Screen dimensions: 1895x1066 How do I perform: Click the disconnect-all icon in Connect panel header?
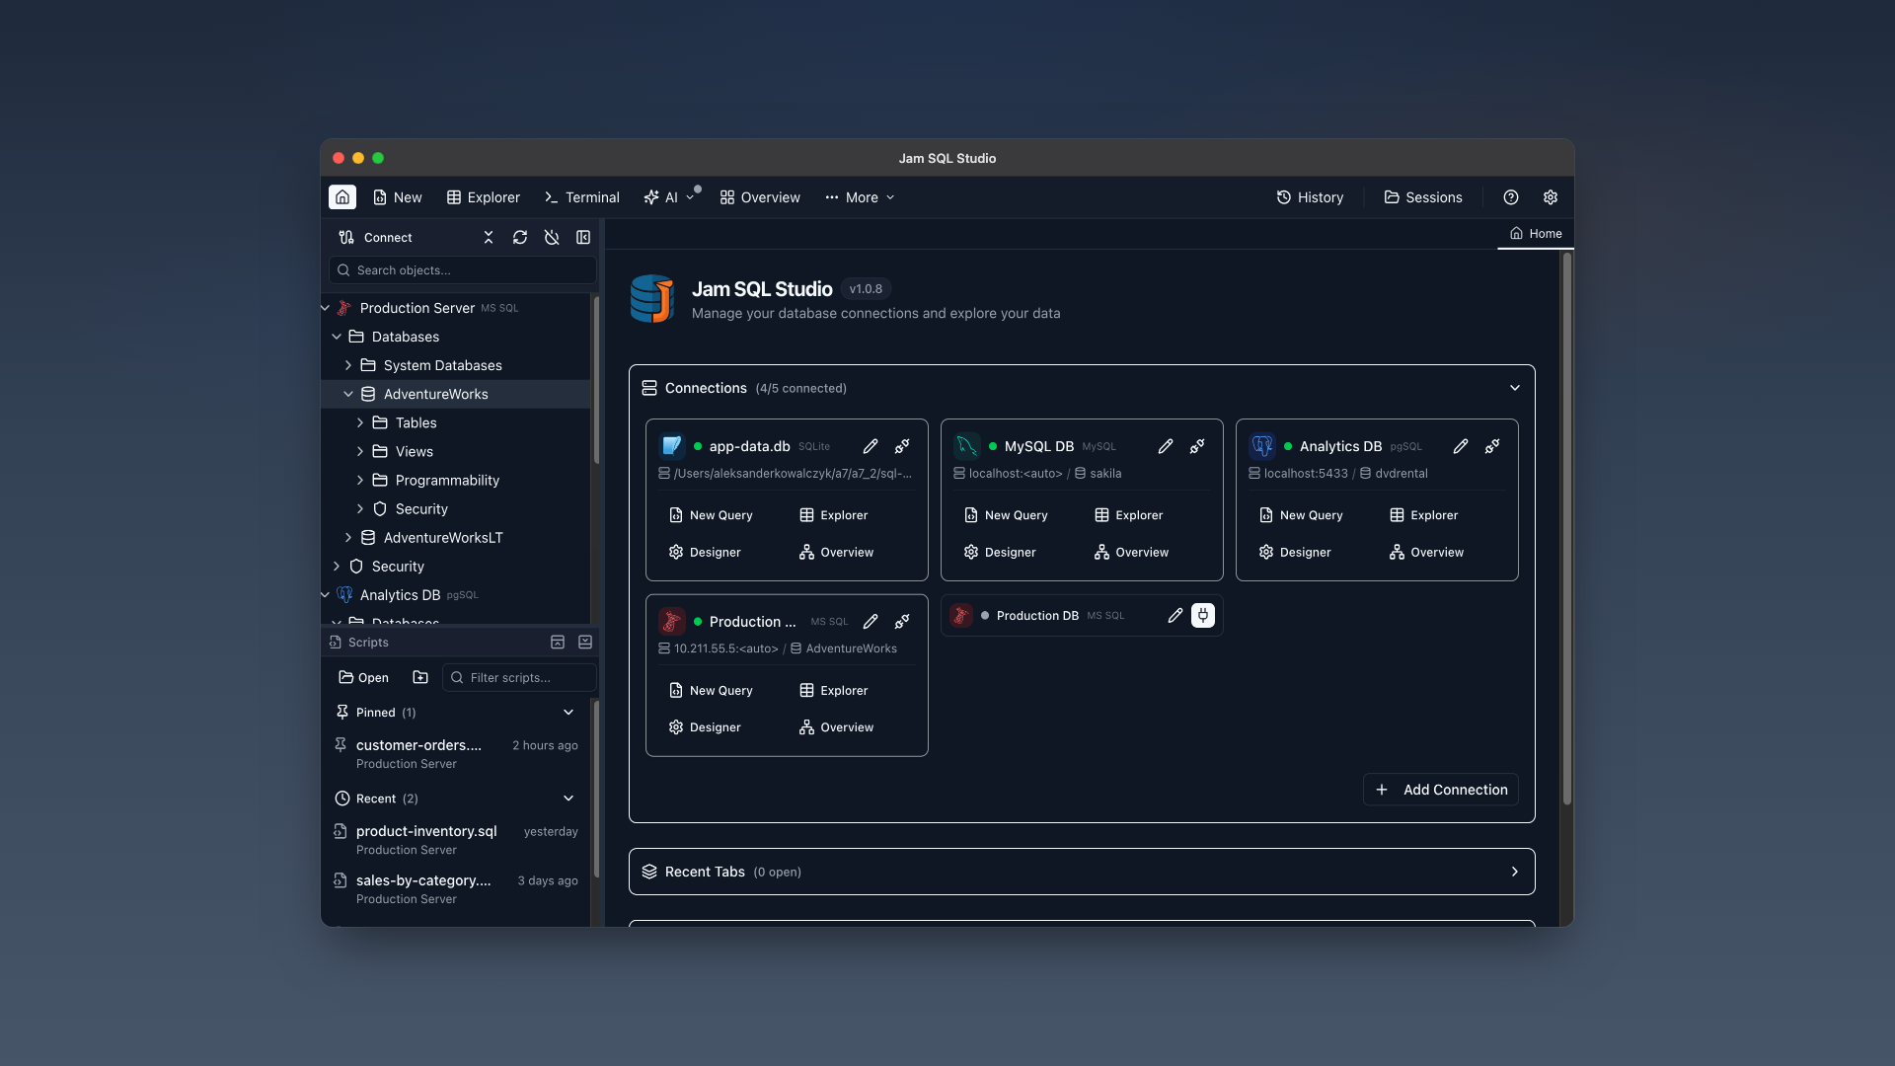pos(552,237)
